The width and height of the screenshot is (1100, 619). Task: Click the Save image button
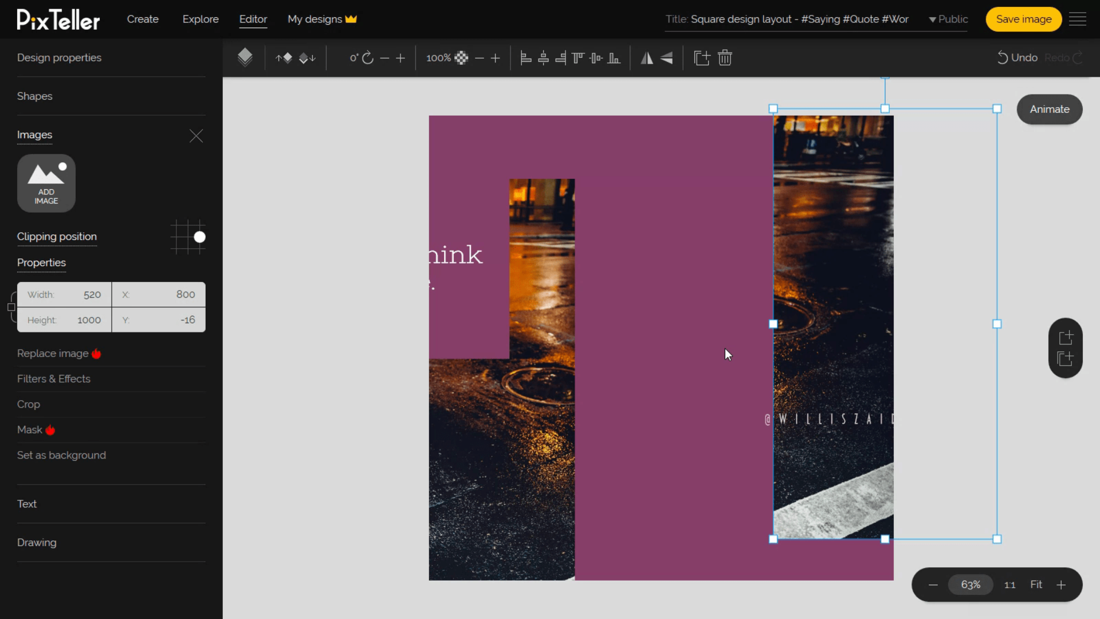tap(1023, 19)
